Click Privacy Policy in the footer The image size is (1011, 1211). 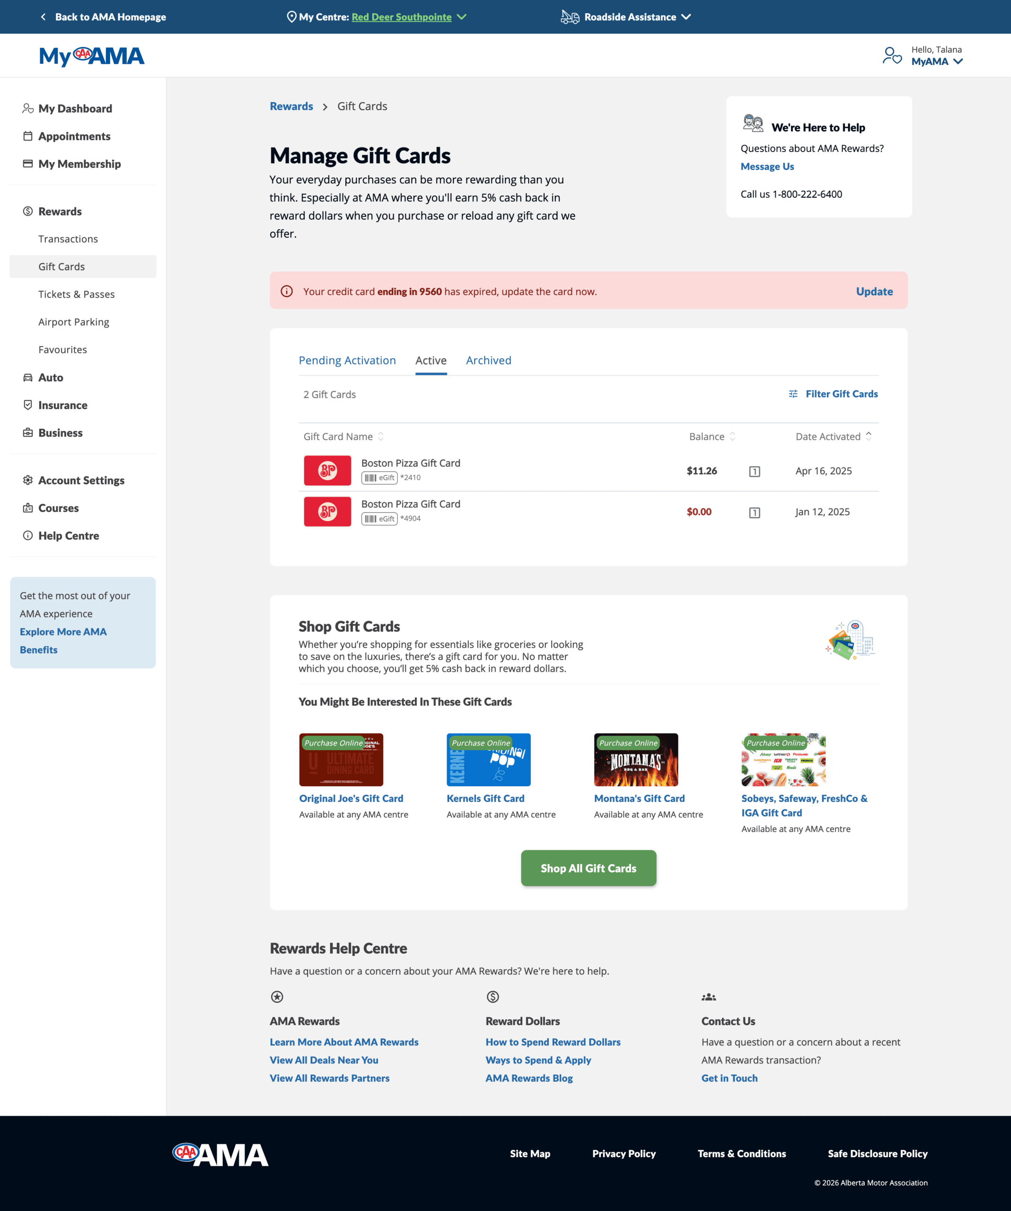pyautogui.click(x=624, y=1153)
